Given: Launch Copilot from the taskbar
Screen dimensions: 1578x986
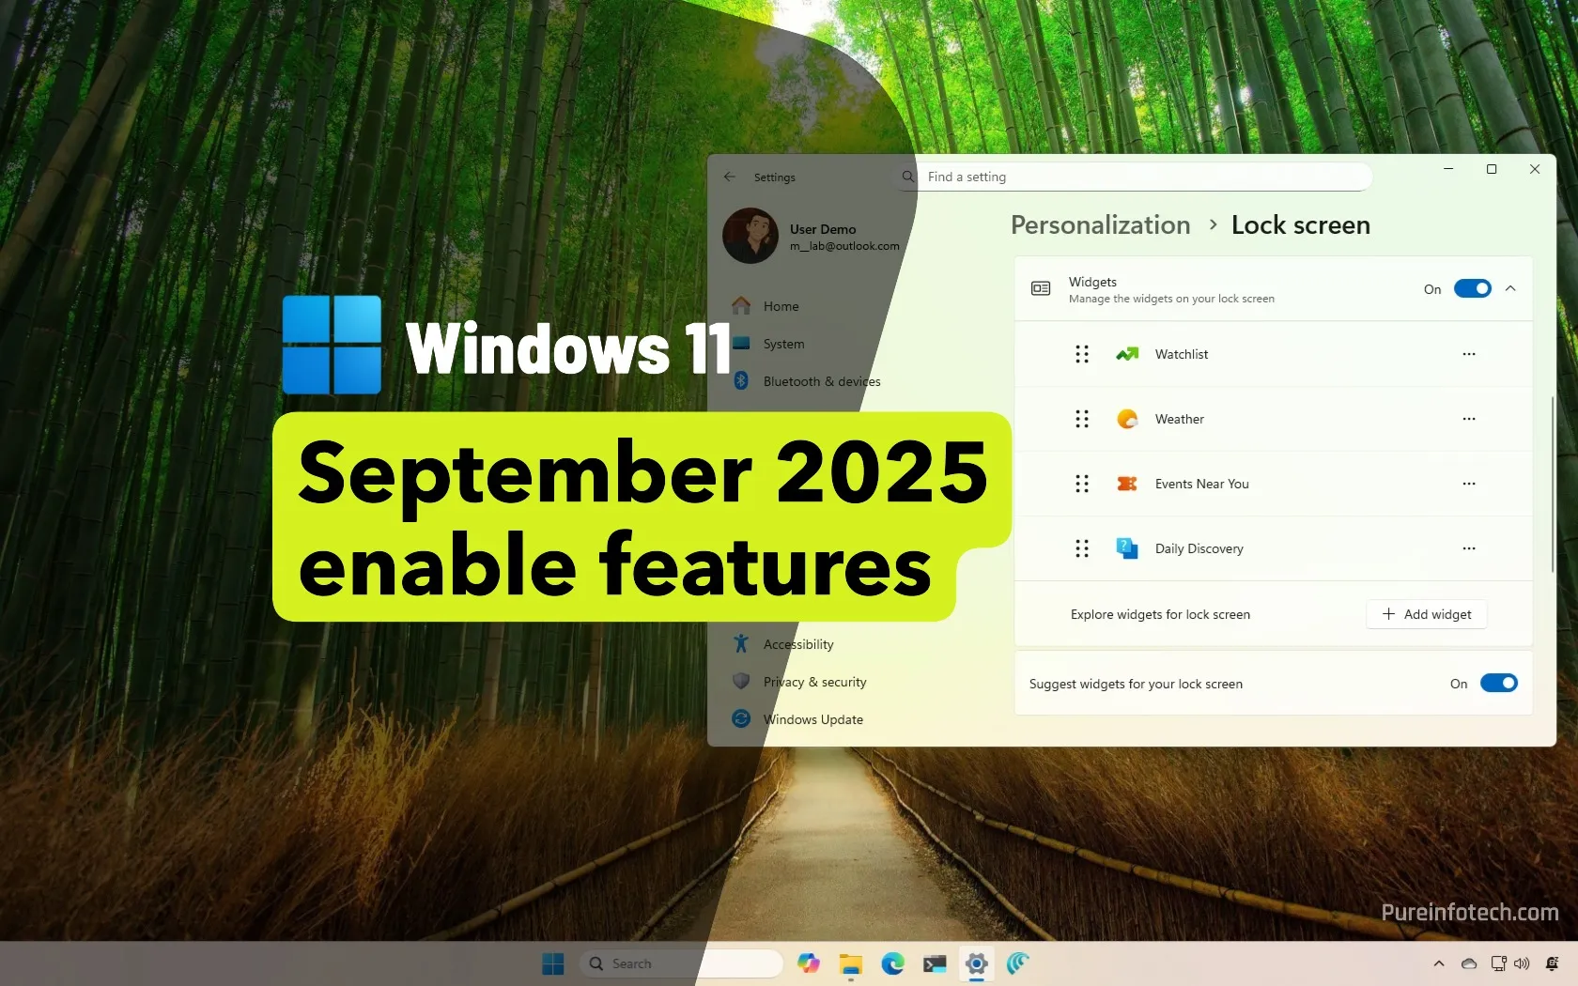Looking at the screenshot, I should click(x=808, y=963).
